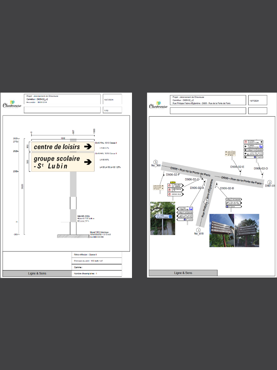Screen dimensions: 277x370
Task: Click the arrow on 'groupe scolaire' sign
Action: click(x=88, y=162)
